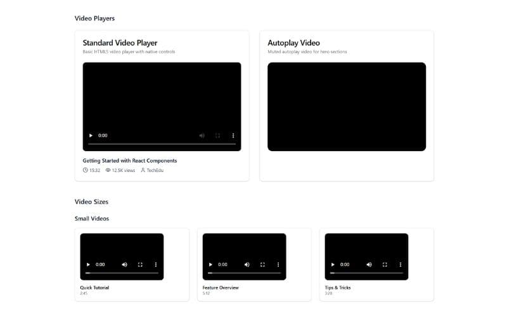Click the Video Sizes section heading
The height and width of the screenshot is (316, 507).
point(91,202)
